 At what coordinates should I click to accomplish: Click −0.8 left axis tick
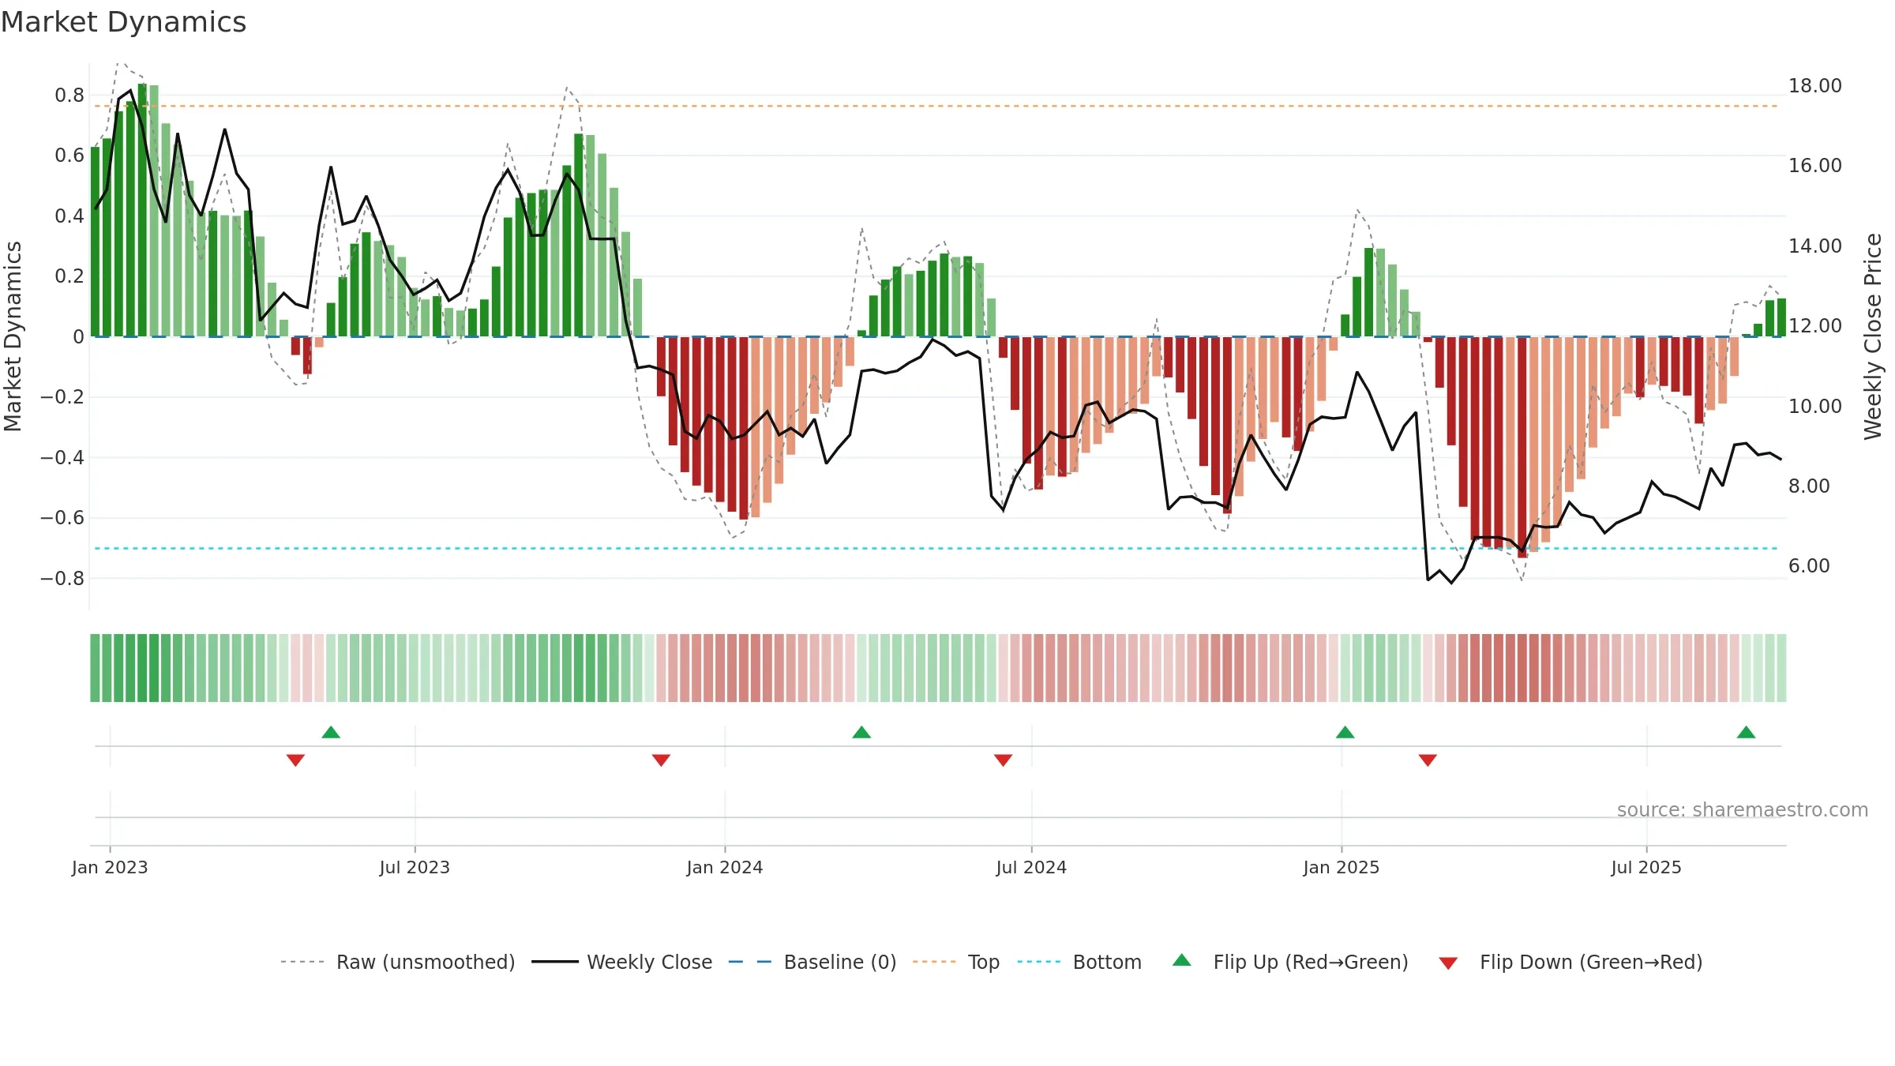[62, 579]
